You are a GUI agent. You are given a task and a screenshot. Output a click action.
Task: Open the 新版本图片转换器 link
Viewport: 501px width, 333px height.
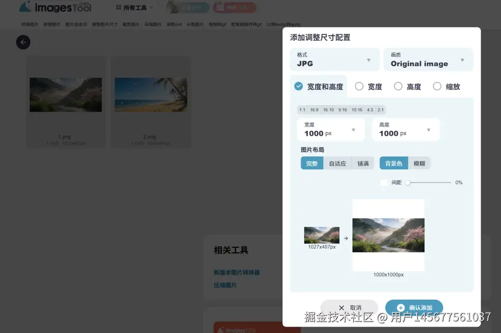[x=237, y=273]
